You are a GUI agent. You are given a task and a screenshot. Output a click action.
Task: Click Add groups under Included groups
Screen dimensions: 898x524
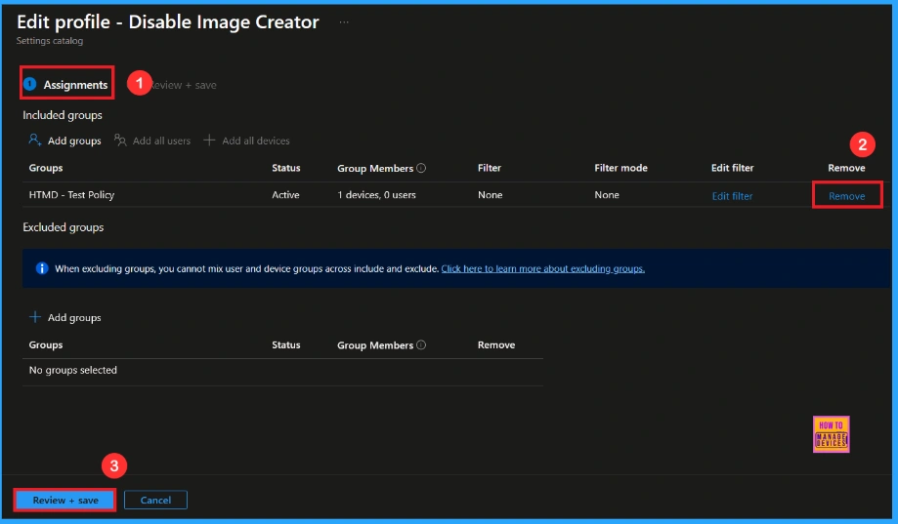pyautogui.click(x=74, y=141)
